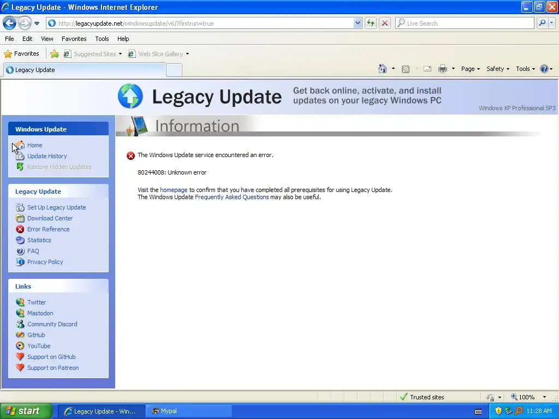Image resolution: width=559 pixels, height=419 pixels.
Task: Click the security shield tray icon
Action: tap(498, 411)
